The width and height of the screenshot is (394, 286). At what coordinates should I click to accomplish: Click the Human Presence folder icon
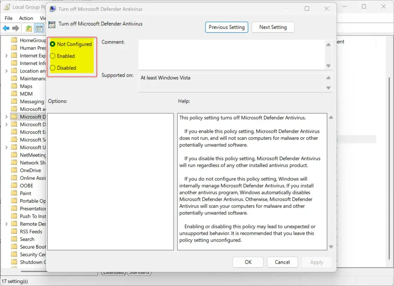tap(14, 48)
